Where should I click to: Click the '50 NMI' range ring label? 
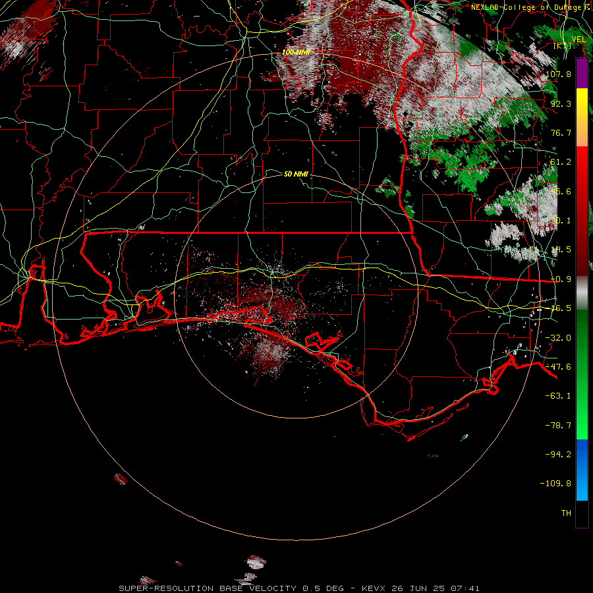pos(296,174)
